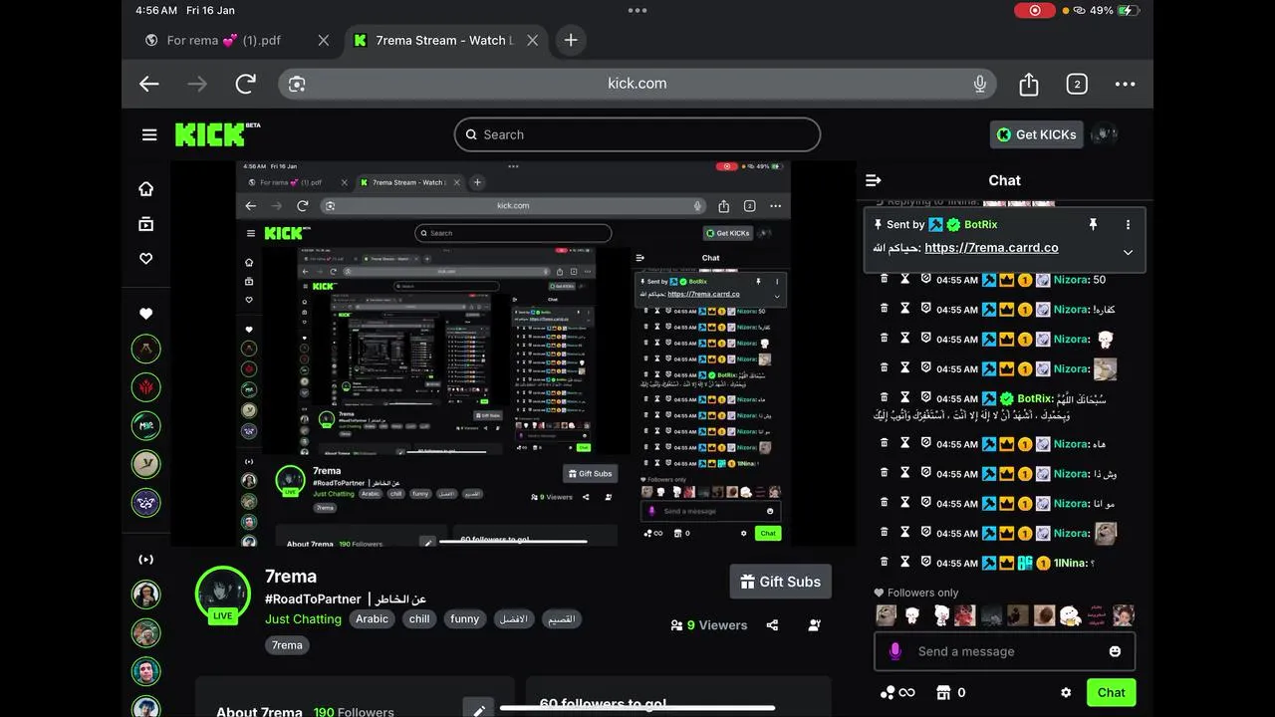Toggle the Kick sidebar hamburger menu
This screenshot has height=717, width=1275.
(149, 134)
